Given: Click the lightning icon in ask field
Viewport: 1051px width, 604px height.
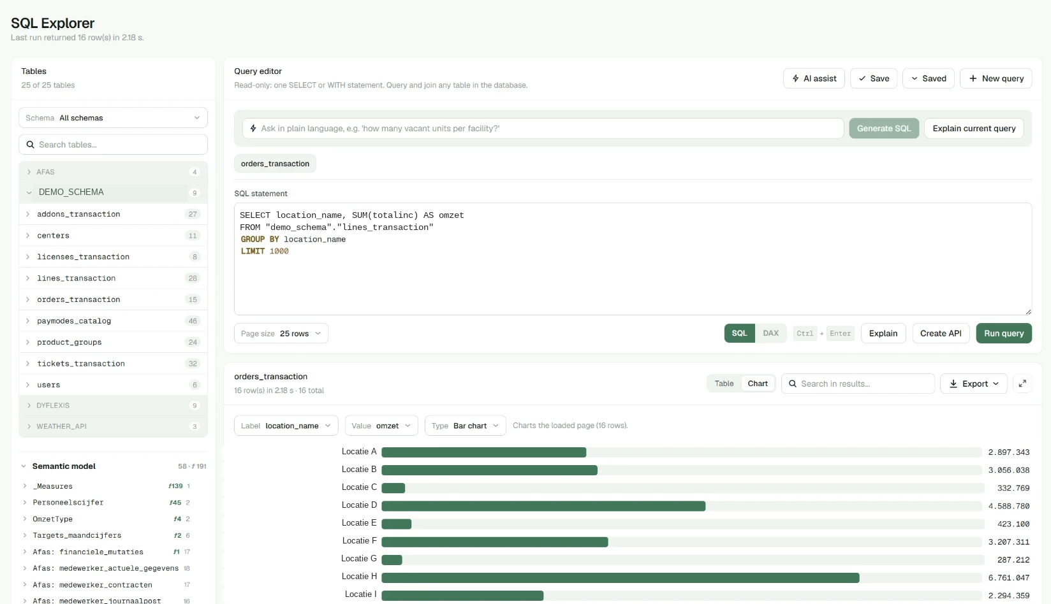Looking at the screenshot, I should 253,128.
